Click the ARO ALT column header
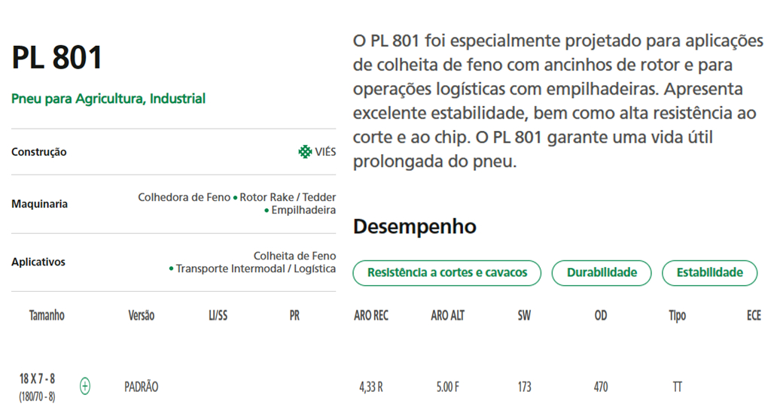The width and height of the screenshot is (777, 419). click(x=447, y=315)
